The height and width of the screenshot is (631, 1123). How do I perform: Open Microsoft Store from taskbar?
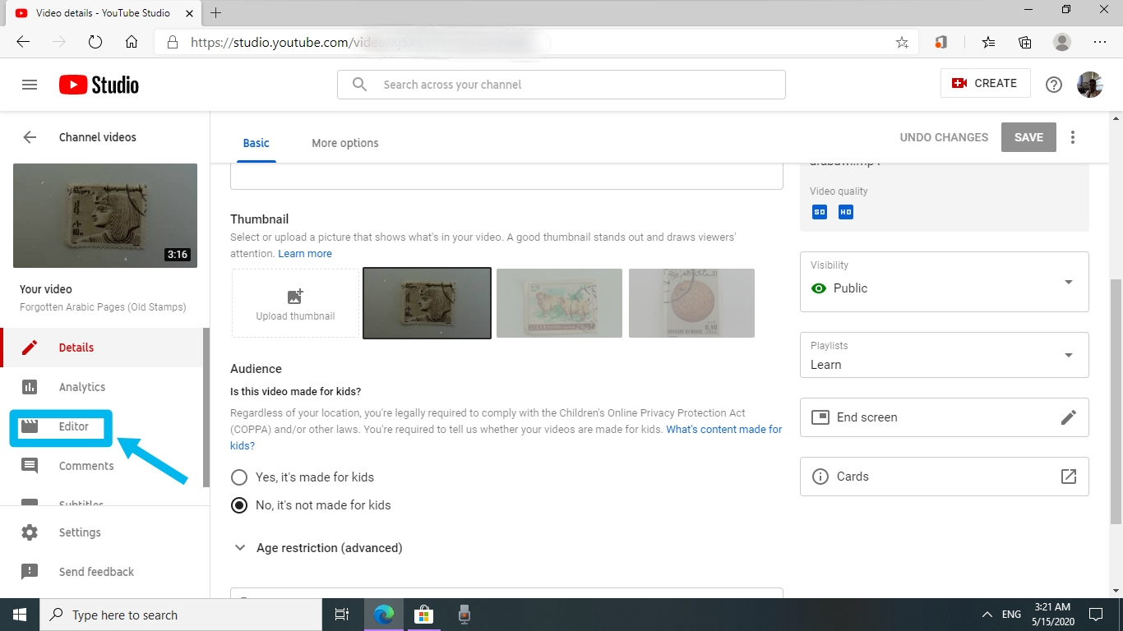423,615
